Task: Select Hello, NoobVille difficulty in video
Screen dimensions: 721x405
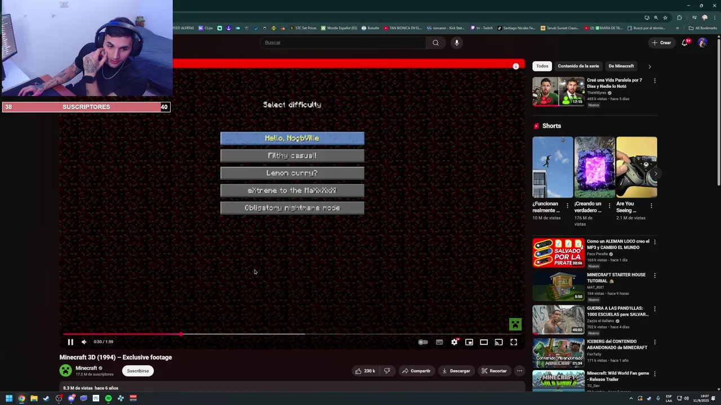Action: click(x=292, y=138)
